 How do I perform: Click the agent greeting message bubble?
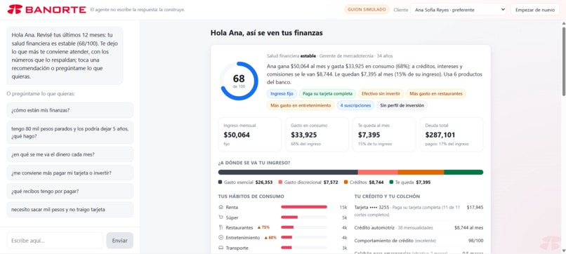pyautogui.click(x=65, y=55)
